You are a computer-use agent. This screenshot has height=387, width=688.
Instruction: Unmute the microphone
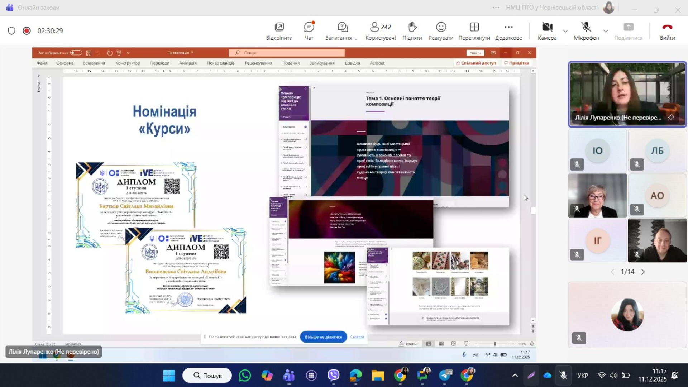(x=586, y=31)
